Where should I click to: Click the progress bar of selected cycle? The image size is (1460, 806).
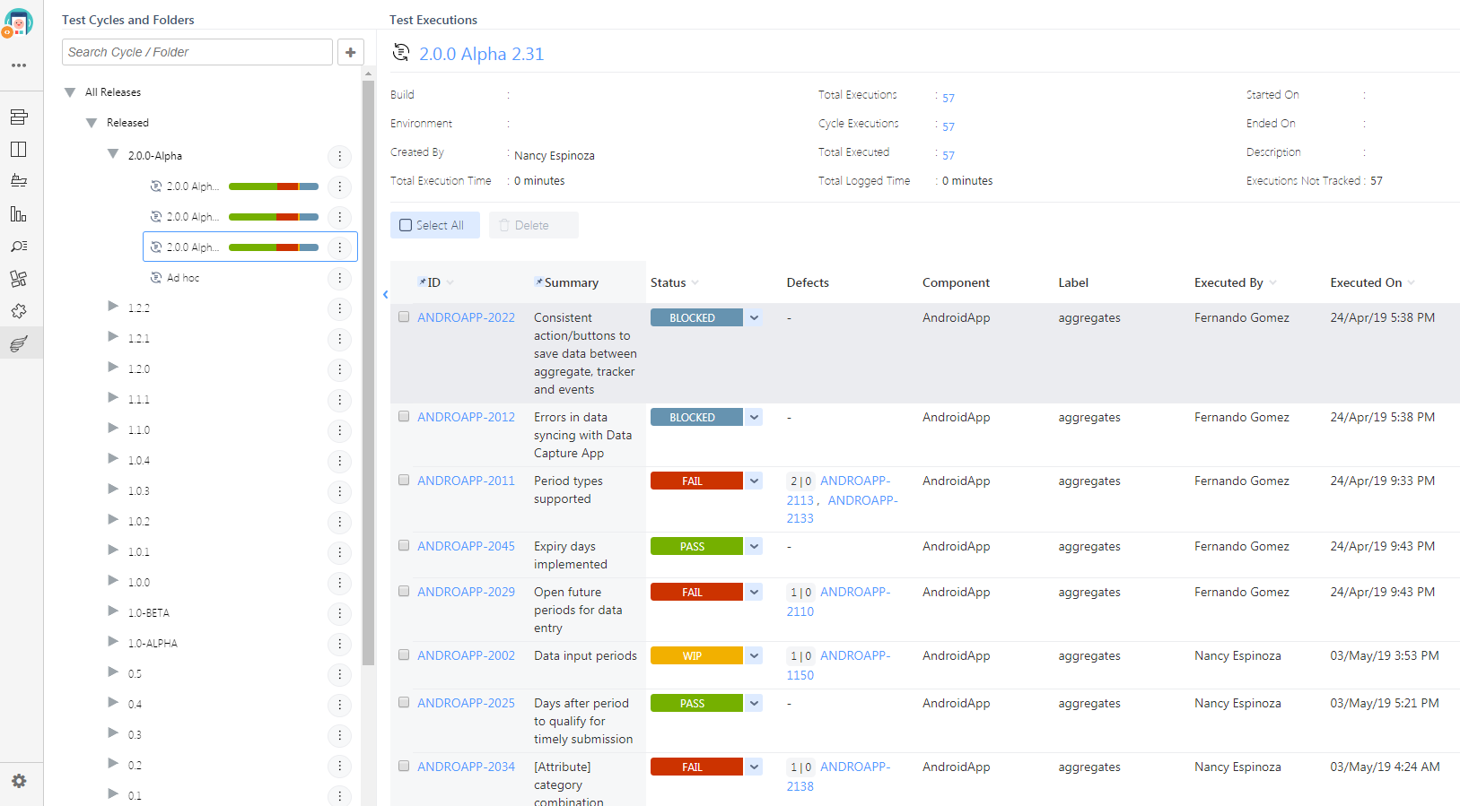tap(274, 247)
